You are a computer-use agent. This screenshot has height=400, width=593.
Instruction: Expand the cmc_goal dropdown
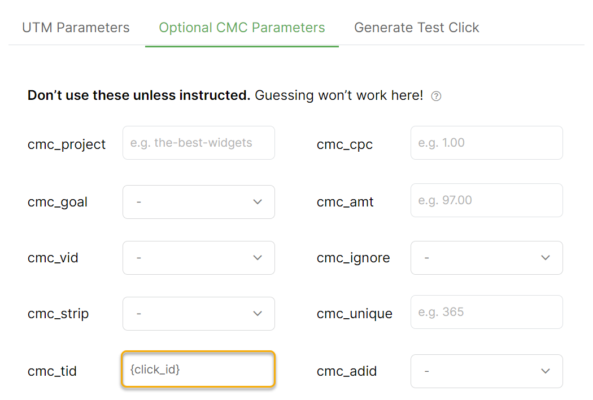198,202
